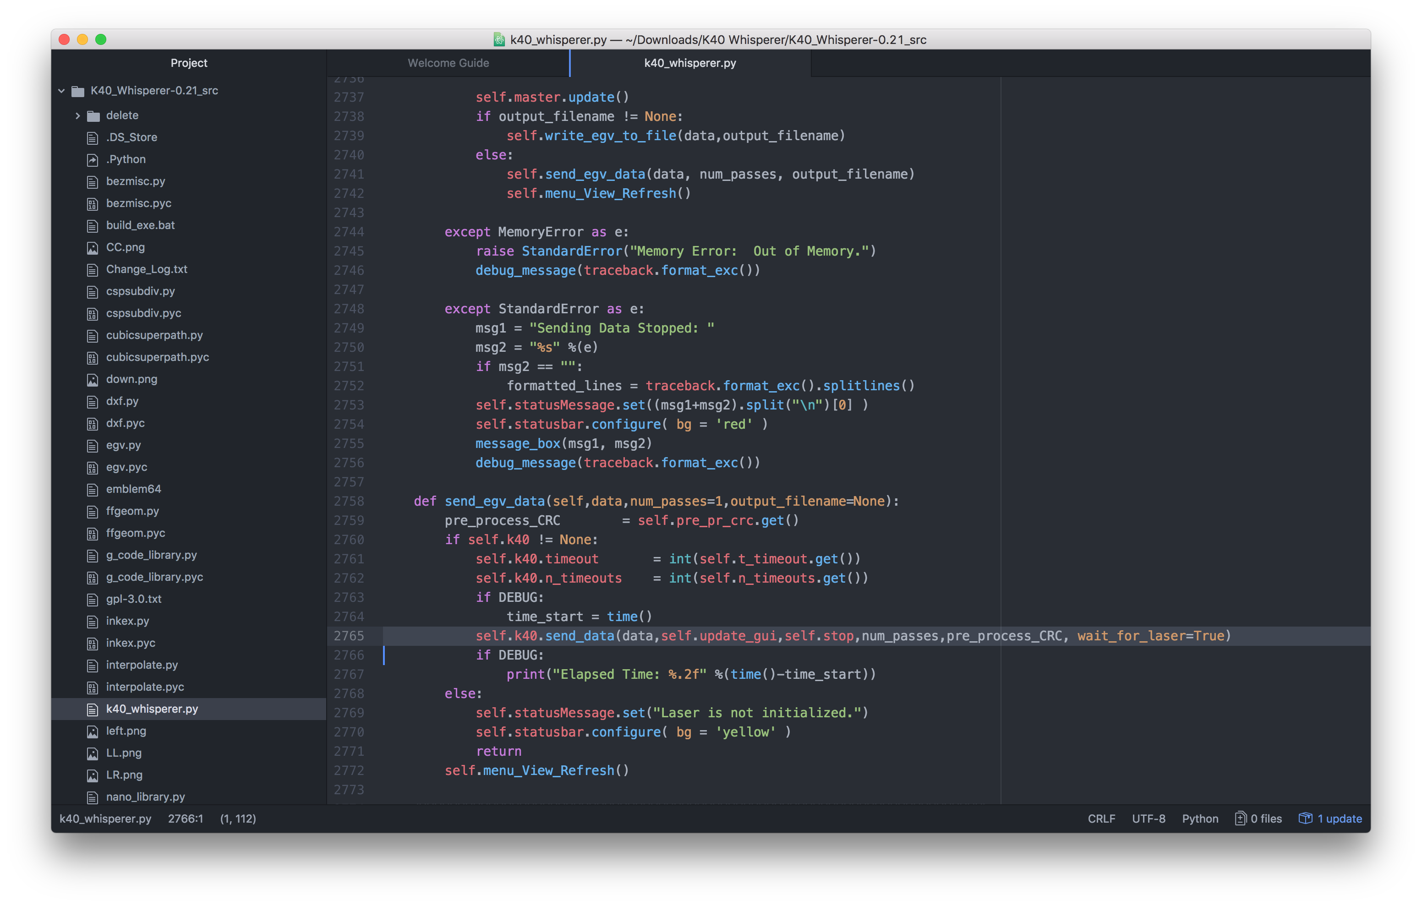Click the K40_Whisperer-0.21_src folder icon

pos(78,91)
